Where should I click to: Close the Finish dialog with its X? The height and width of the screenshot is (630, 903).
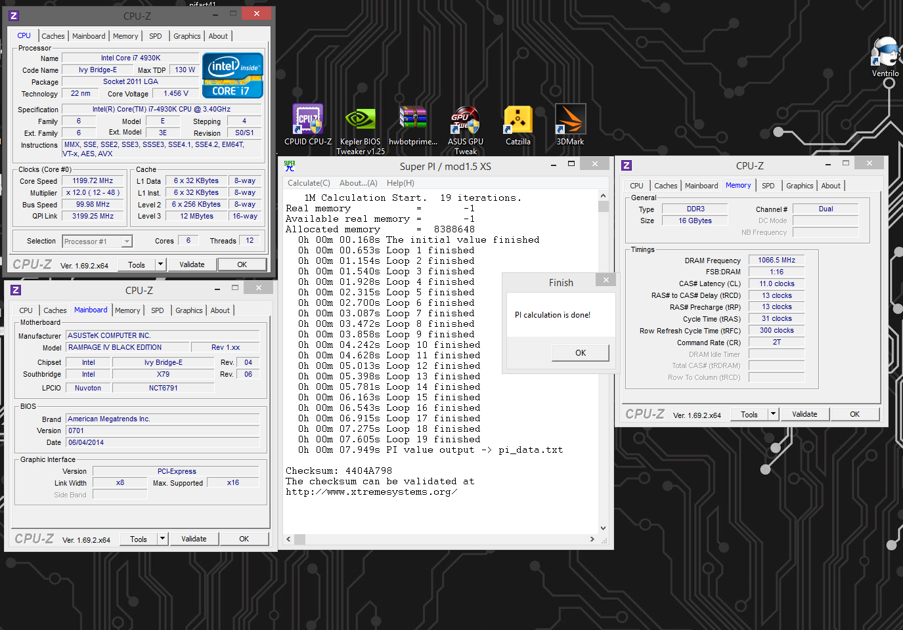pos(606,280)
